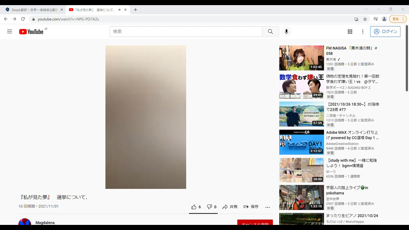Visit the Magdalena channel name
409x230 pixels.
(45, 223)
